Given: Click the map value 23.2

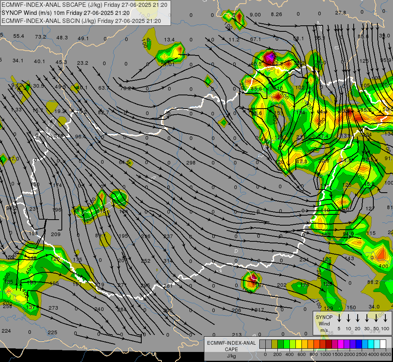Looking at the screenshot, I should (82, 63).
